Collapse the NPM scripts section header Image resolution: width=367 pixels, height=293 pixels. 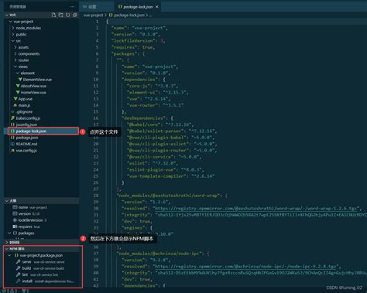(41, 249)
